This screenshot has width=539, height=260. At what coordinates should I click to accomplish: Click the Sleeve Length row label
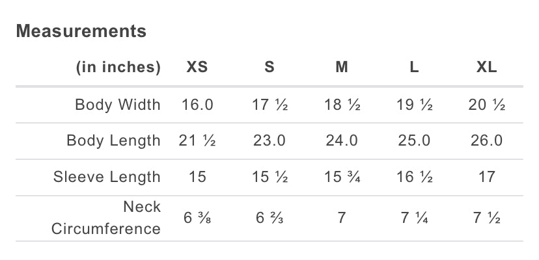click(107, 177)
